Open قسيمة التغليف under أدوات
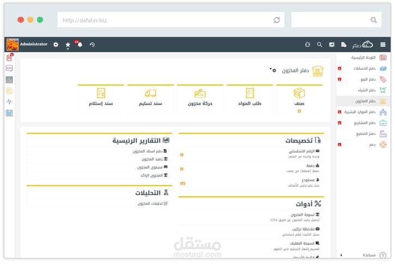Image resolution: width=395 pixels, height=264 pixels. 302,243
